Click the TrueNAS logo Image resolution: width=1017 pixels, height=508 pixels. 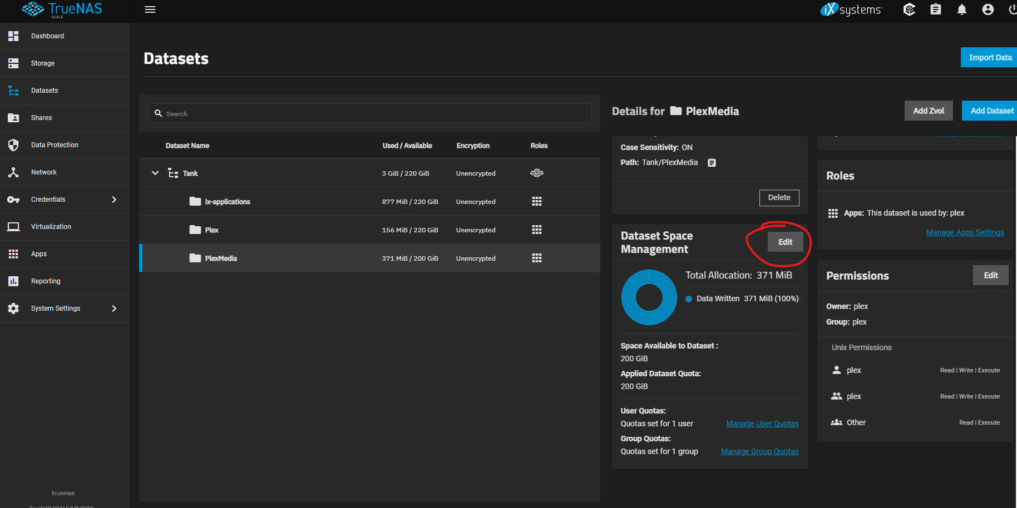click(62, 9)
